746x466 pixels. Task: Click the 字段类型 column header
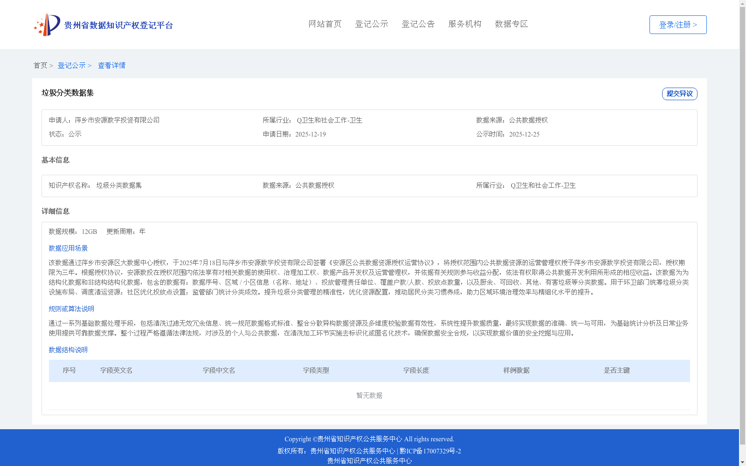click(316, 370)
